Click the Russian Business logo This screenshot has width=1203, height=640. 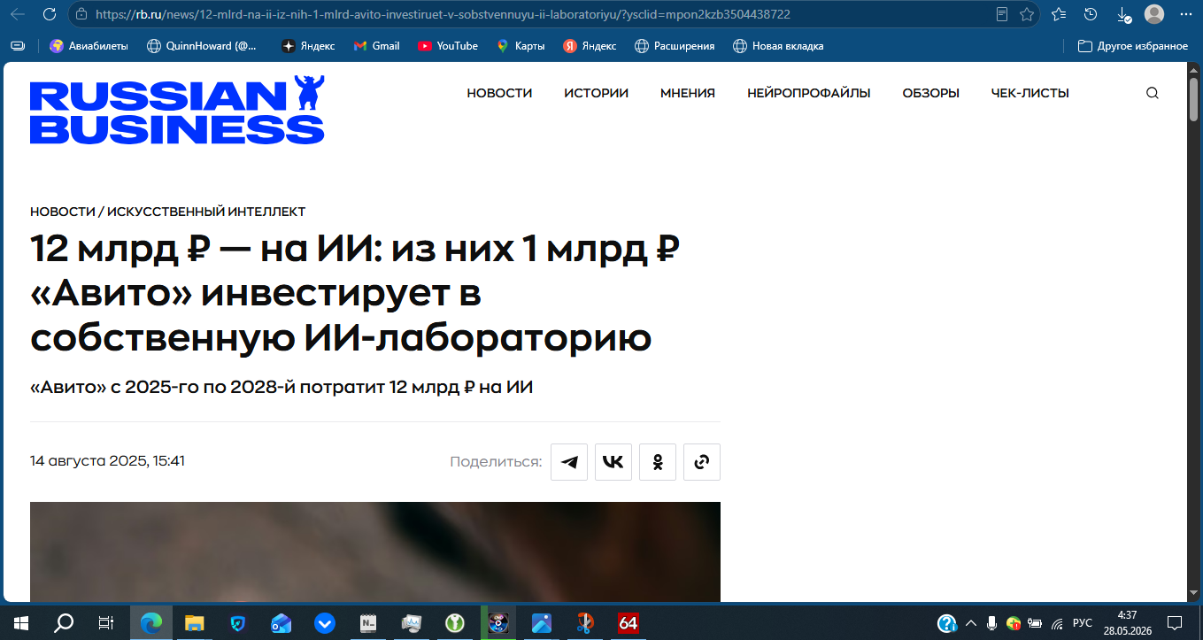[177, 110]
